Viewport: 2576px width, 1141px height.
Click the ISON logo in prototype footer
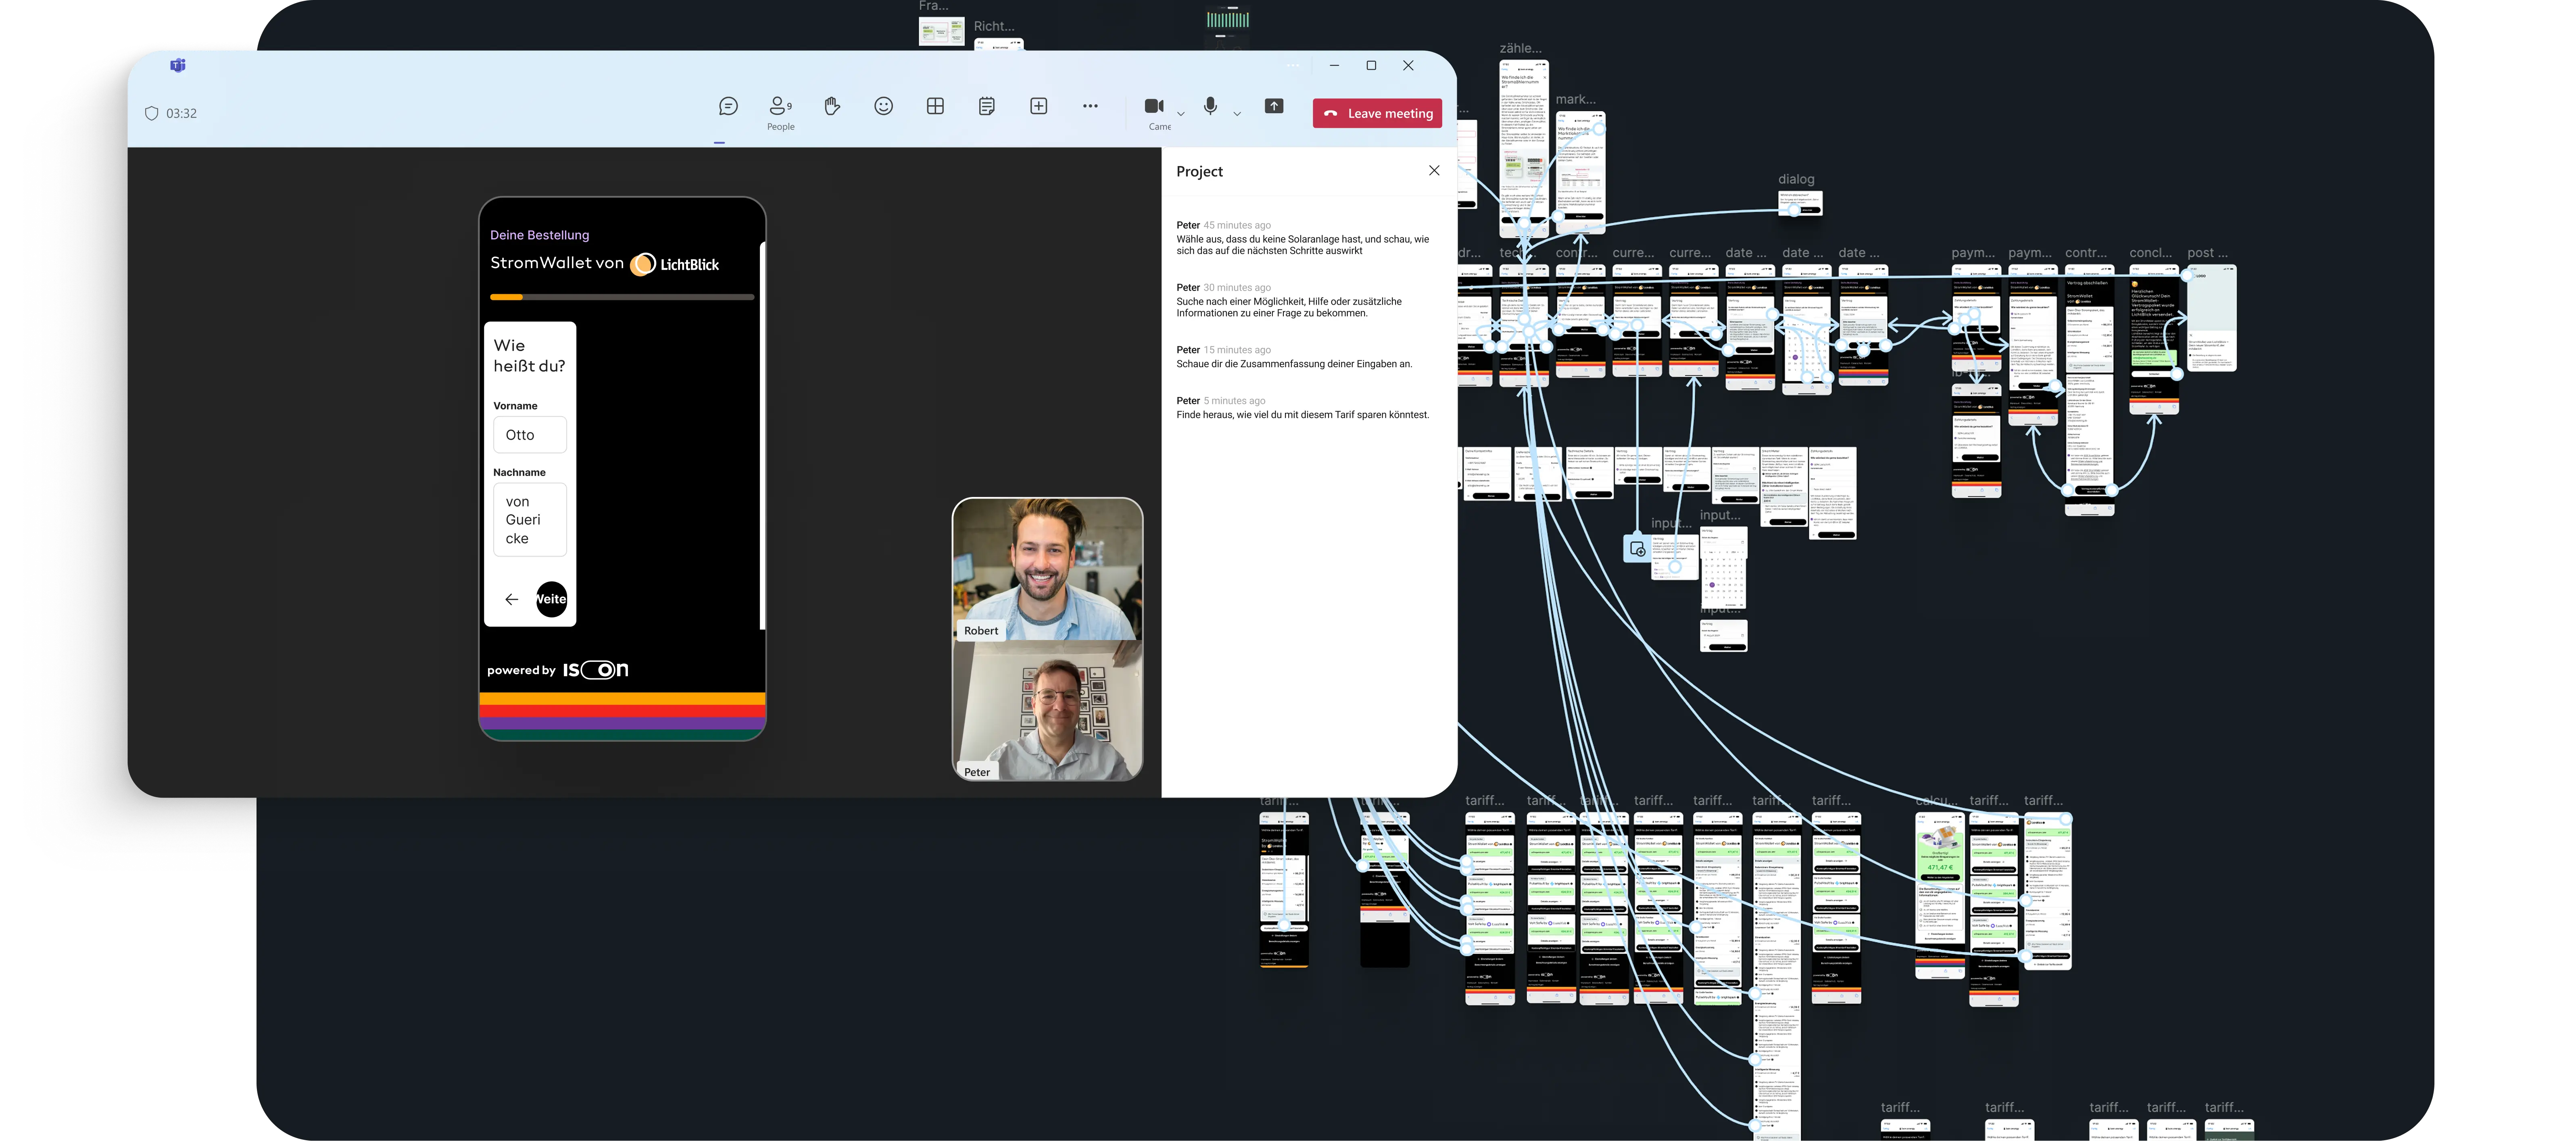[x=596, y=669]
